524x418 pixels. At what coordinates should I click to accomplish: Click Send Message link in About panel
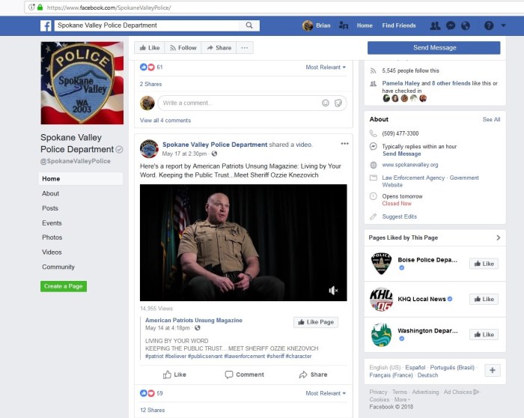(402, 154)
